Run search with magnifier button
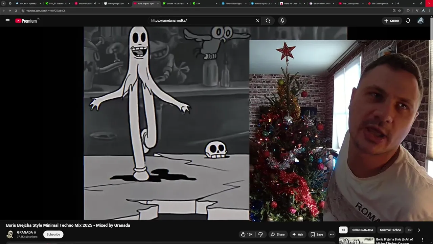The image size is (433, 244). click(x=268, y=21)
